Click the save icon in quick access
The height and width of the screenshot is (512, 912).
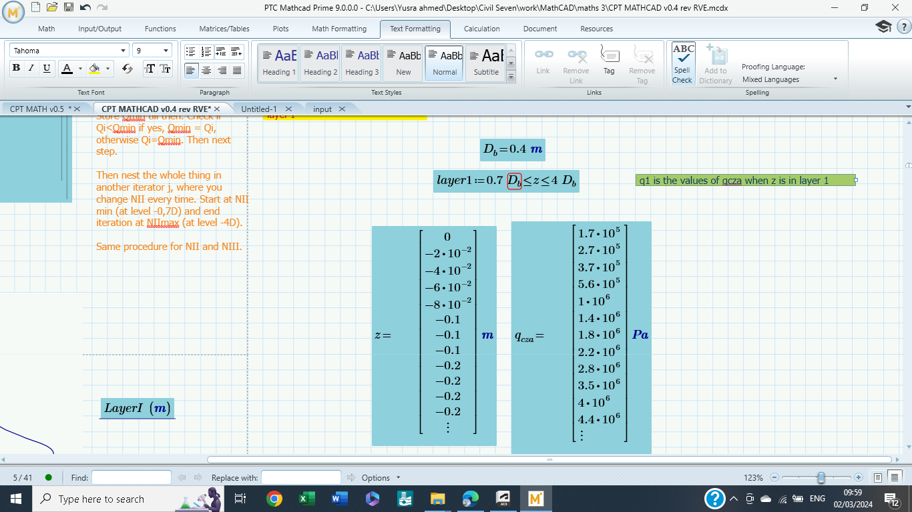[68, 7]
